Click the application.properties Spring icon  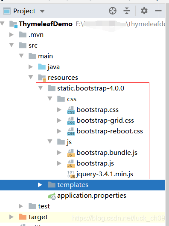click(52, 196)
